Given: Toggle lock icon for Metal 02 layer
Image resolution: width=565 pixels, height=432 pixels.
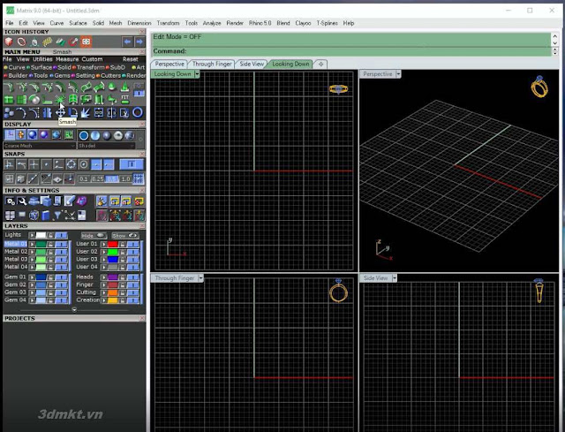Looking at the screenshot, I should point(51,252).
